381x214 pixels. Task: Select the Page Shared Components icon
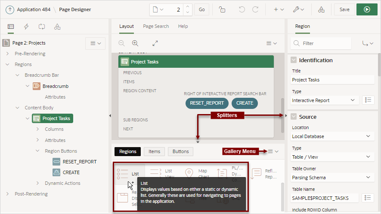coord(57,27)
